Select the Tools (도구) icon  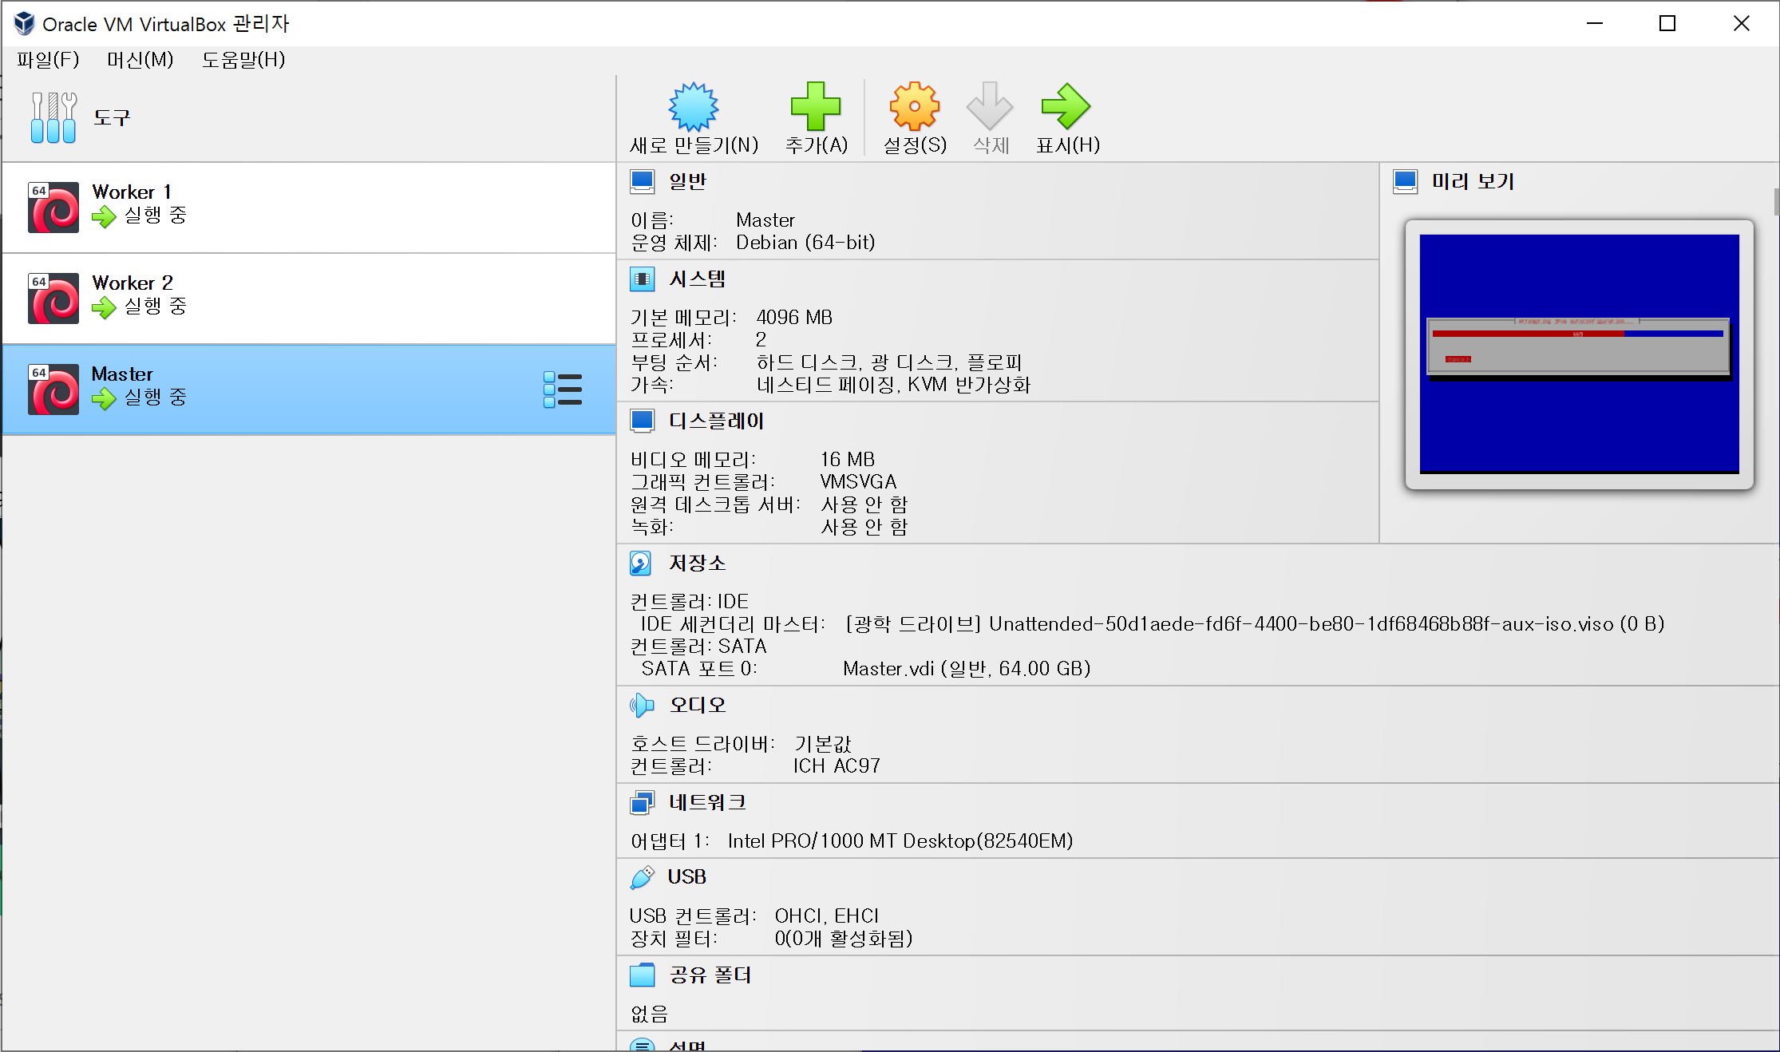pyautogui.click(x=53, y=117)
